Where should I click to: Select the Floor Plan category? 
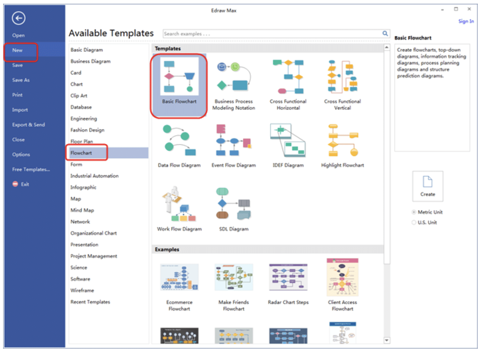[82, 141]
